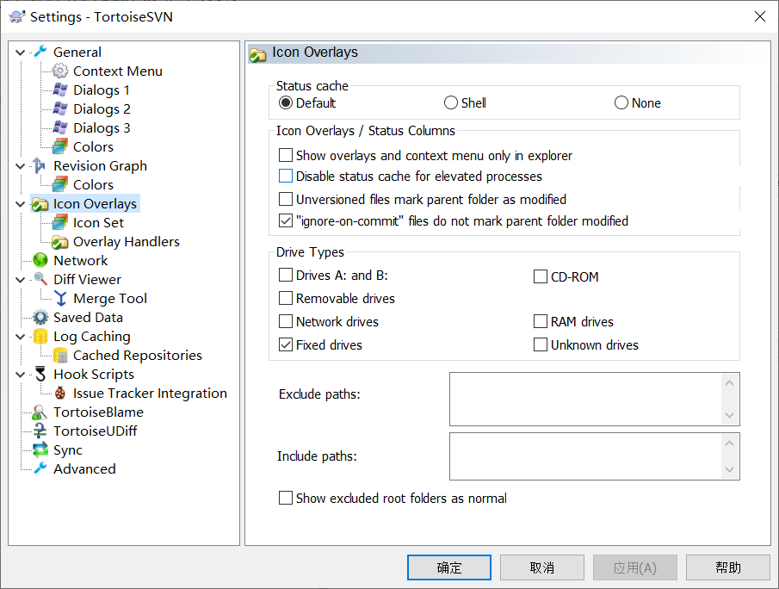Click the Merge Tool icon
Image resolution: width=779 pixels, height=589 pixels.
pyautogui.click(x=60, y=298)
